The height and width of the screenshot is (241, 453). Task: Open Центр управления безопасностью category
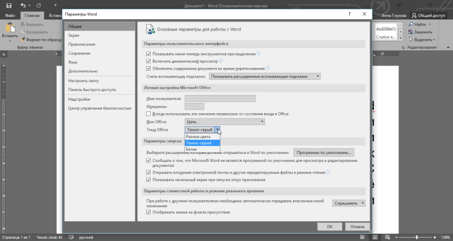tap(100, 108)
